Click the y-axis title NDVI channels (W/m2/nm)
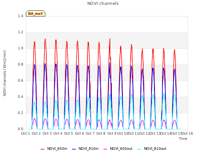This screenshot has width=207, height=155. click(x=5, y=73)
